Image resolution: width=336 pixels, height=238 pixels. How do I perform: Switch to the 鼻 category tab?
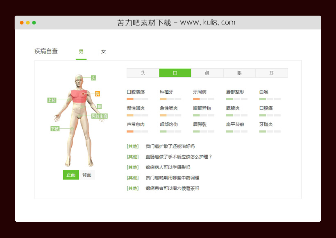tap(207, 73)
